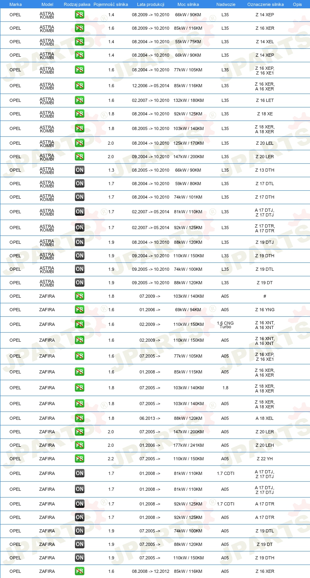
Task: Click the L35 cell in the Z 20 LEL row
Action: (225, 143)
